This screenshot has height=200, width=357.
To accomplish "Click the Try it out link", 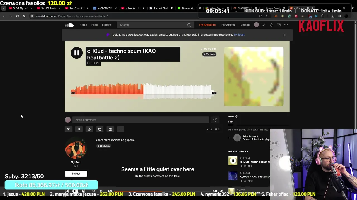I will click(x=239, y=35).
